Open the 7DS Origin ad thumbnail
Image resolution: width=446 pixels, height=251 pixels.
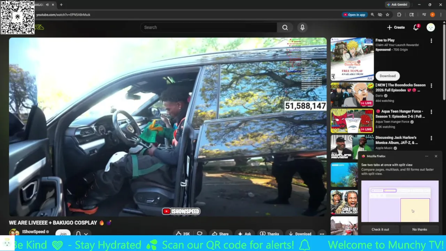pyautogui.click(x=352, y=59)
